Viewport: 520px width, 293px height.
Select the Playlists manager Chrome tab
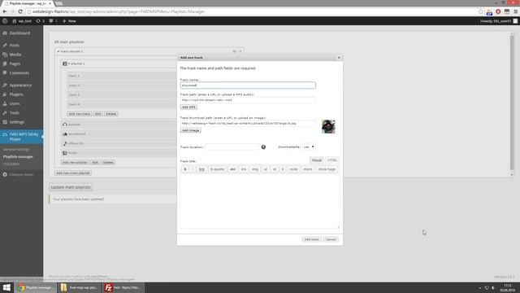click(28, 3)
